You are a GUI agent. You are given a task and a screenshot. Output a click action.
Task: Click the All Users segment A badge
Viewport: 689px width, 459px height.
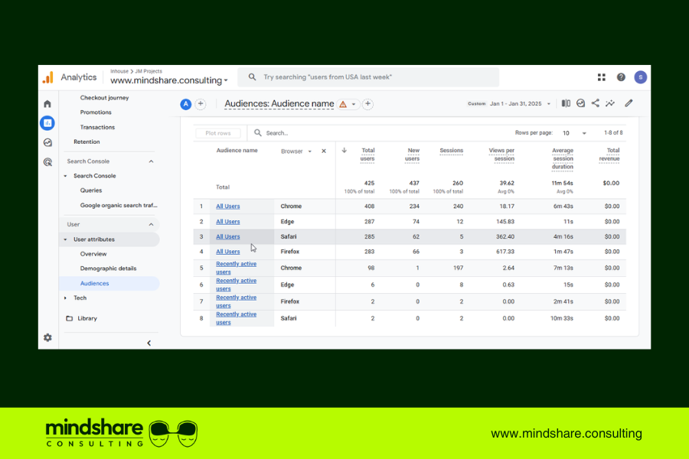(185, 104)
